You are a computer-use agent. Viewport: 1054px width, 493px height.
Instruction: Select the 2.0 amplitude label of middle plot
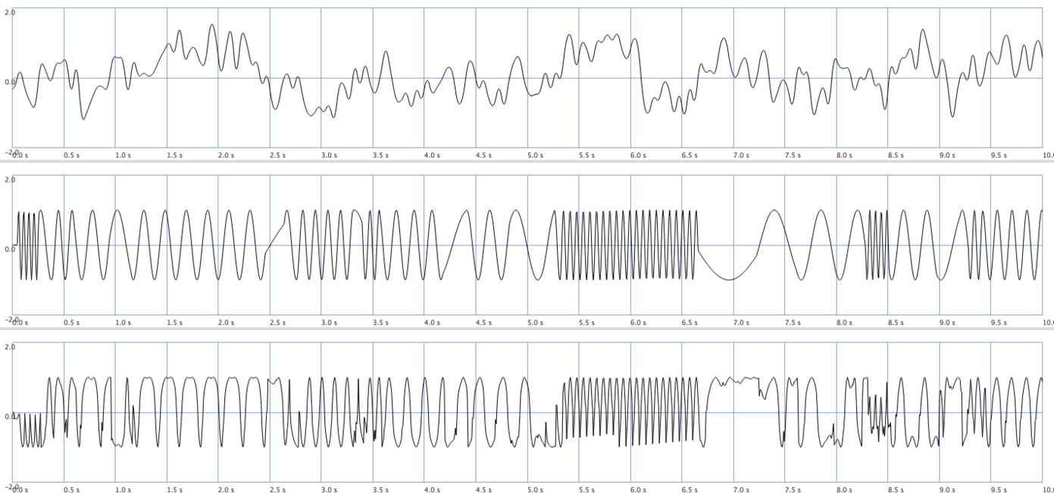point(9,180)
